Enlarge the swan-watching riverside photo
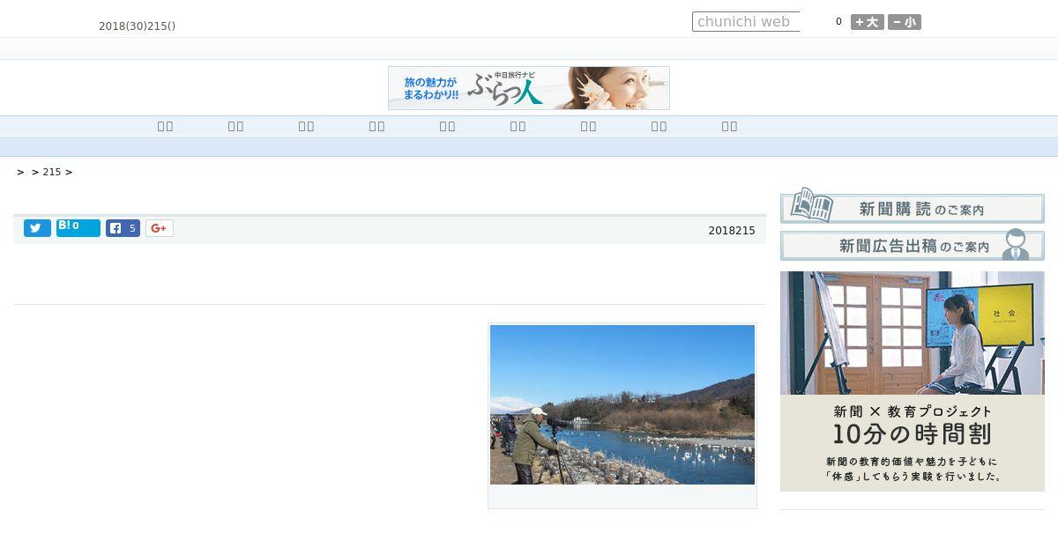This screenshot has width=1058, height=555. point(622,404)
